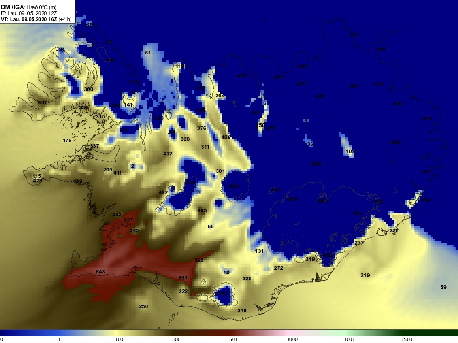
Task: Click the valid time line 'VT: Lau. 09.05.2020 16Z (+4 h)'
Action: click(36, 19)
